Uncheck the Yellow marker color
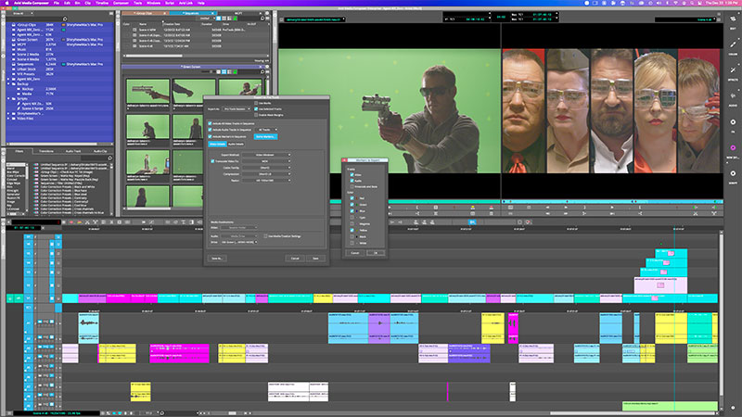This screenshot has height=417, width=742. tap(352, 230)
